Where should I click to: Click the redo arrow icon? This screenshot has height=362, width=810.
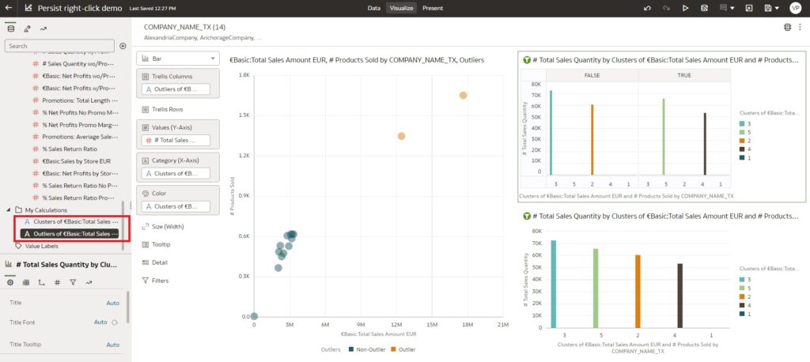(666, 8)
